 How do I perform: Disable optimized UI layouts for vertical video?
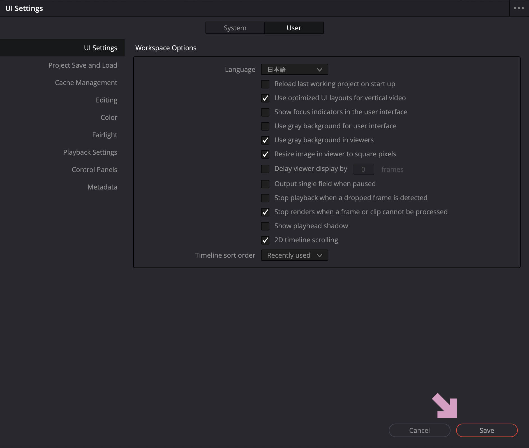265,98
